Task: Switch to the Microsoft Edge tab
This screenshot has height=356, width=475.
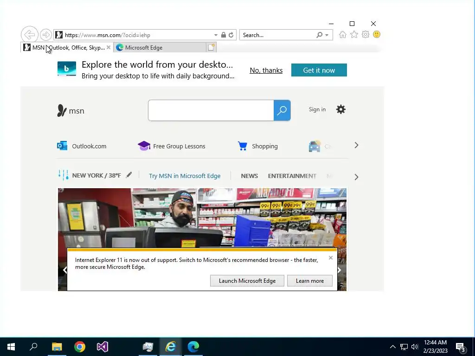Action: (x=160, y=48)
